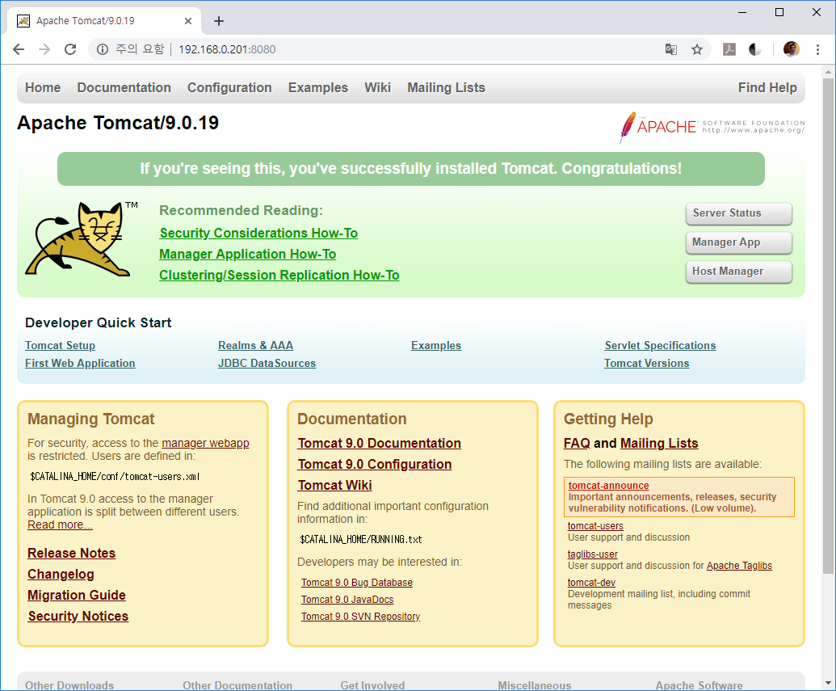Open Find Help in the navigation bar
The image size is (836, 691).
(x=768, y=87)
